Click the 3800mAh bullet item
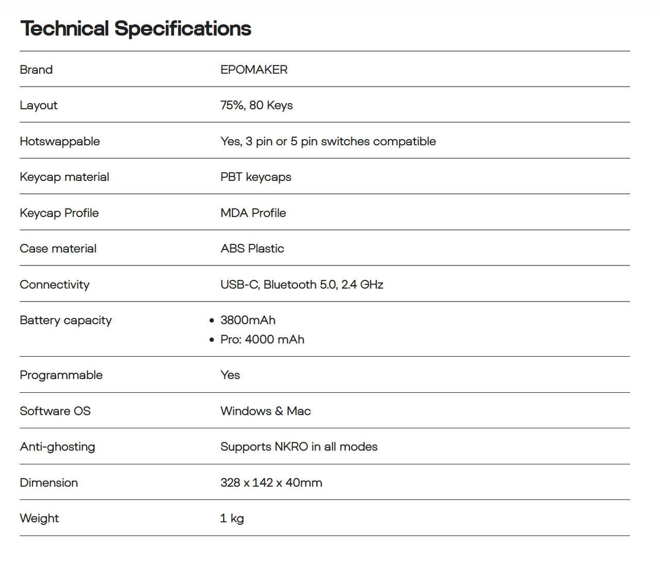660x568 pixels. (x=248, y=320)
